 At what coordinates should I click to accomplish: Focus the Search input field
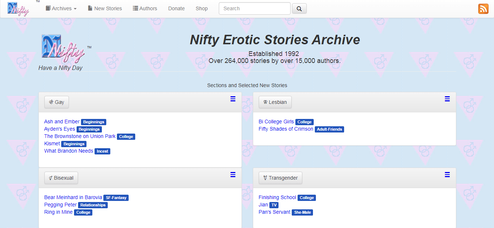tap(255, 8)
